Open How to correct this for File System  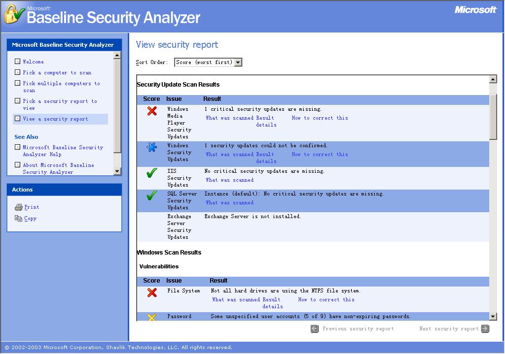coord(326,300)
